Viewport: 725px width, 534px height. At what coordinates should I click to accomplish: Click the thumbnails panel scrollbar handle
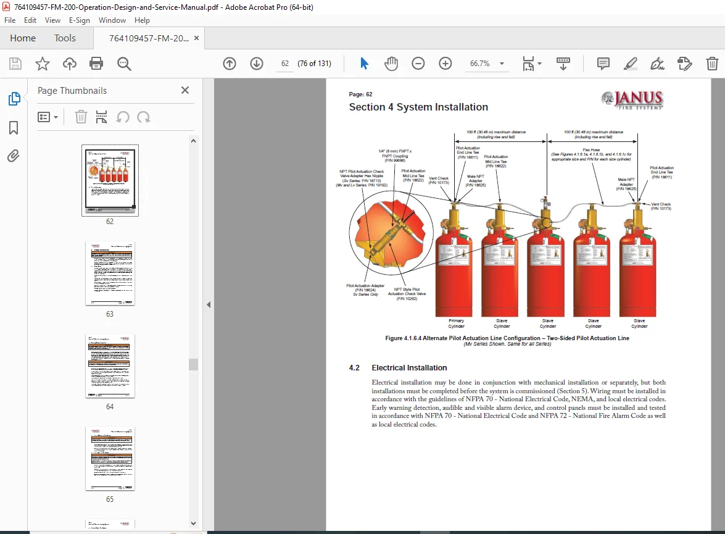tap(193, 365)
